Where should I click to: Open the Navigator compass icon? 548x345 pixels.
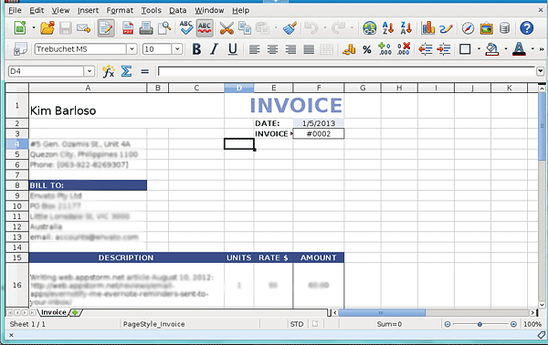pyautogui.click(x=468, y=28)
